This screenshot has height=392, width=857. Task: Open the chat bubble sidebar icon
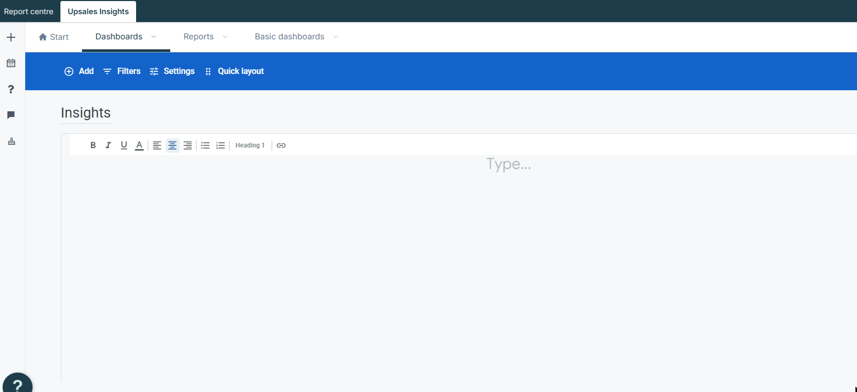[x=11, y=115]
